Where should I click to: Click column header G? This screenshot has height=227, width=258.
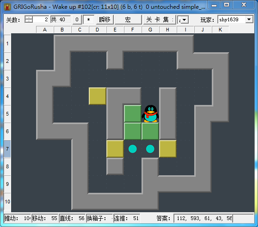click(x=150, y=30)
